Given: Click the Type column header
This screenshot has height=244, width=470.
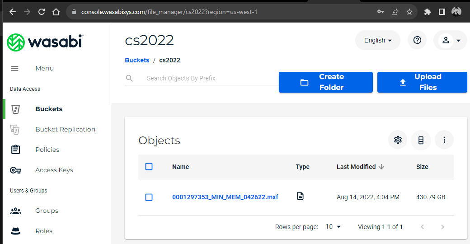Looking at the screenshot, I should pos(302,167).
